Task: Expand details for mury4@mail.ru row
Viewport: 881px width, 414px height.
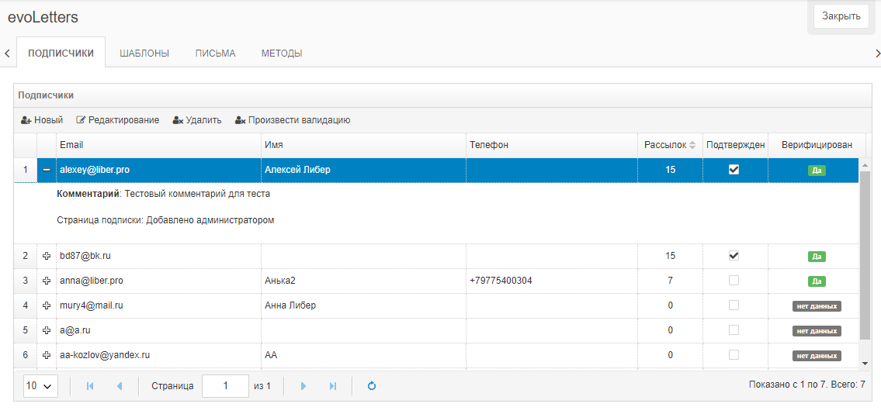Action: coord(47,305)
